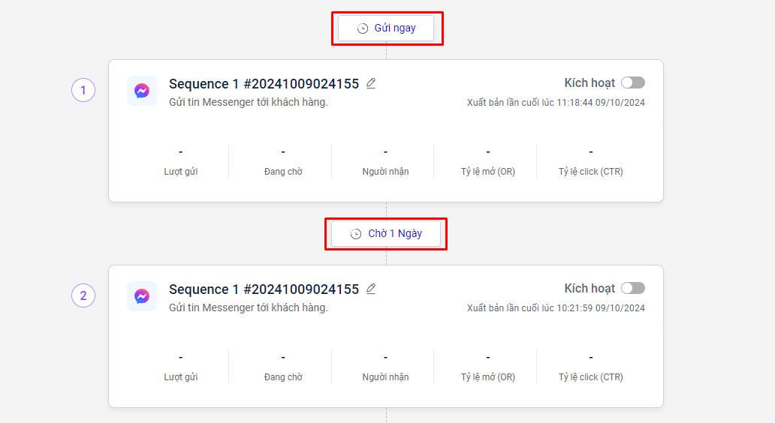Click Tỷ lệ mở (OR) stat in step 1

point(488,162)
